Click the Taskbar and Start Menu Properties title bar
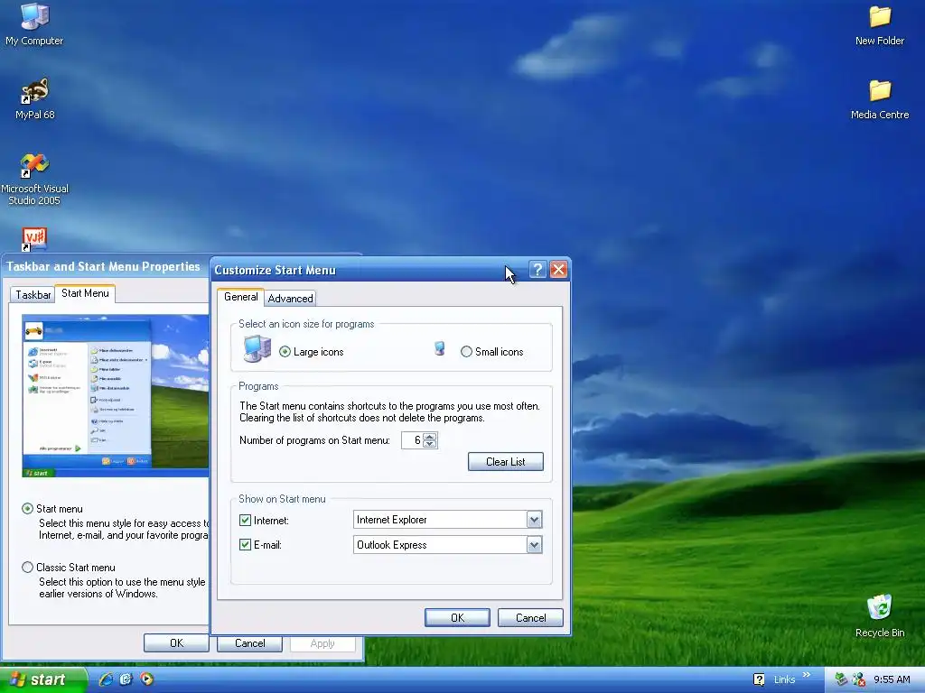Screen dimensions: 925x693 (x=105, y=266)
